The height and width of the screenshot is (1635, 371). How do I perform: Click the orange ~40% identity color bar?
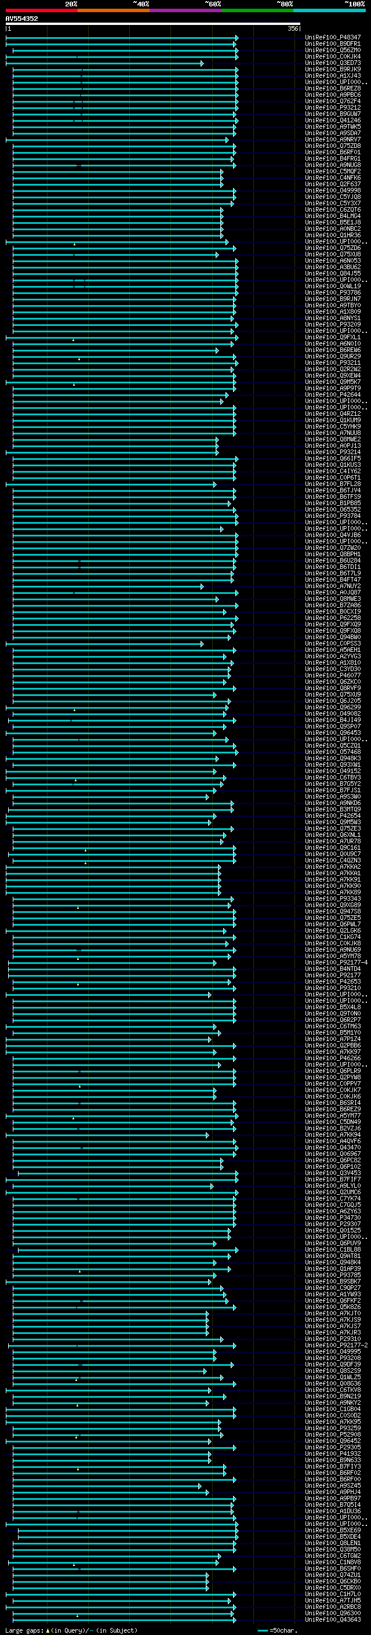pyautogui.click(x=114, y=11)
